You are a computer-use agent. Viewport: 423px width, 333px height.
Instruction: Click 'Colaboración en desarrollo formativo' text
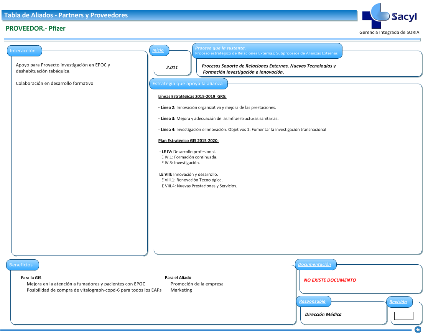click(54, 83)
